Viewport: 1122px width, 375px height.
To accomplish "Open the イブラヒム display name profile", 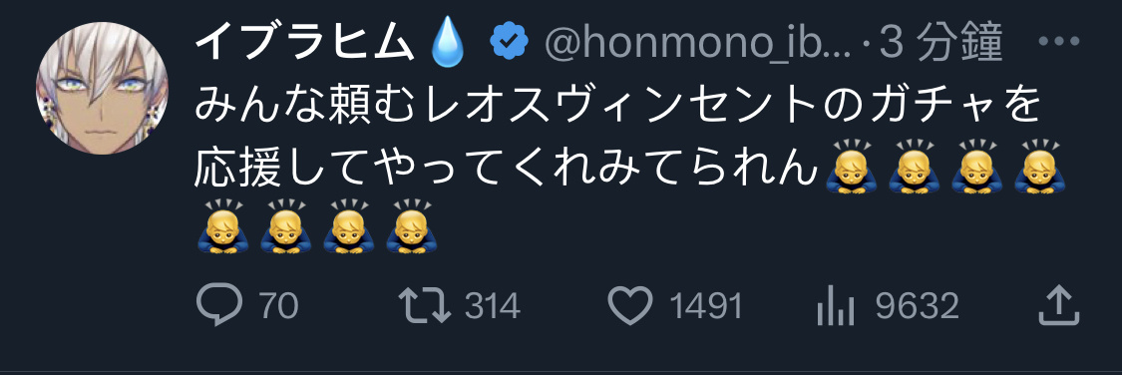I will tap(305, 44).
